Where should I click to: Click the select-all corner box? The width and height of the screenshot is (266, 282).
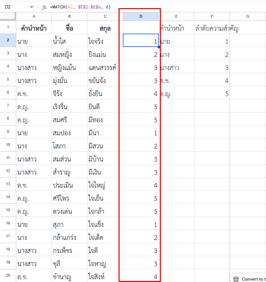click(x=8, y=16)
